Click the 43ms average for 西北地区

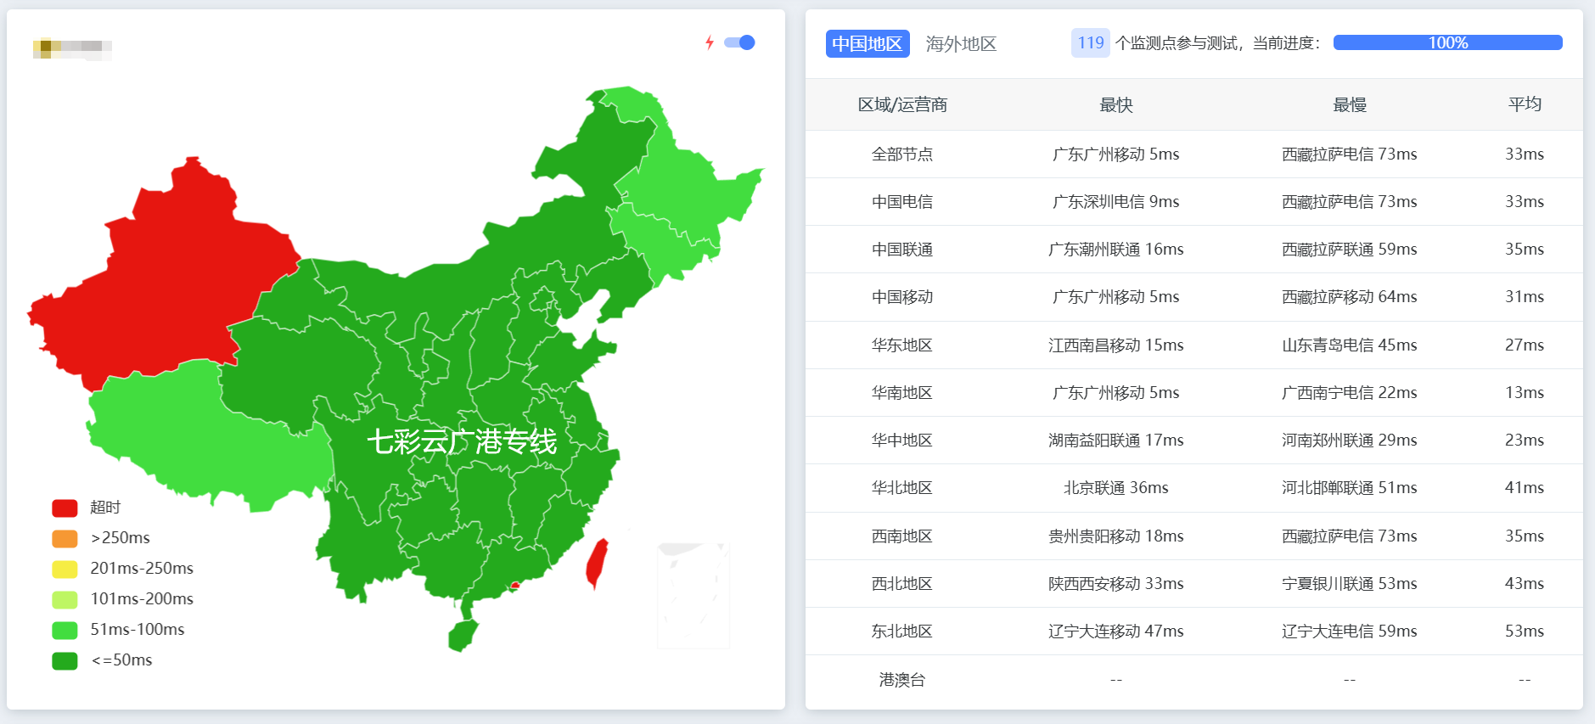point(1525,583)
